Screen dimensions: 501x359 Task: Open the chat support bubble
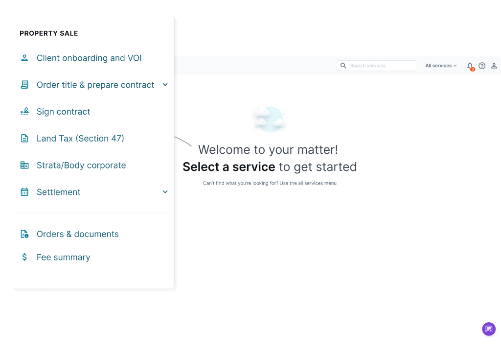[x=488, y=329]
